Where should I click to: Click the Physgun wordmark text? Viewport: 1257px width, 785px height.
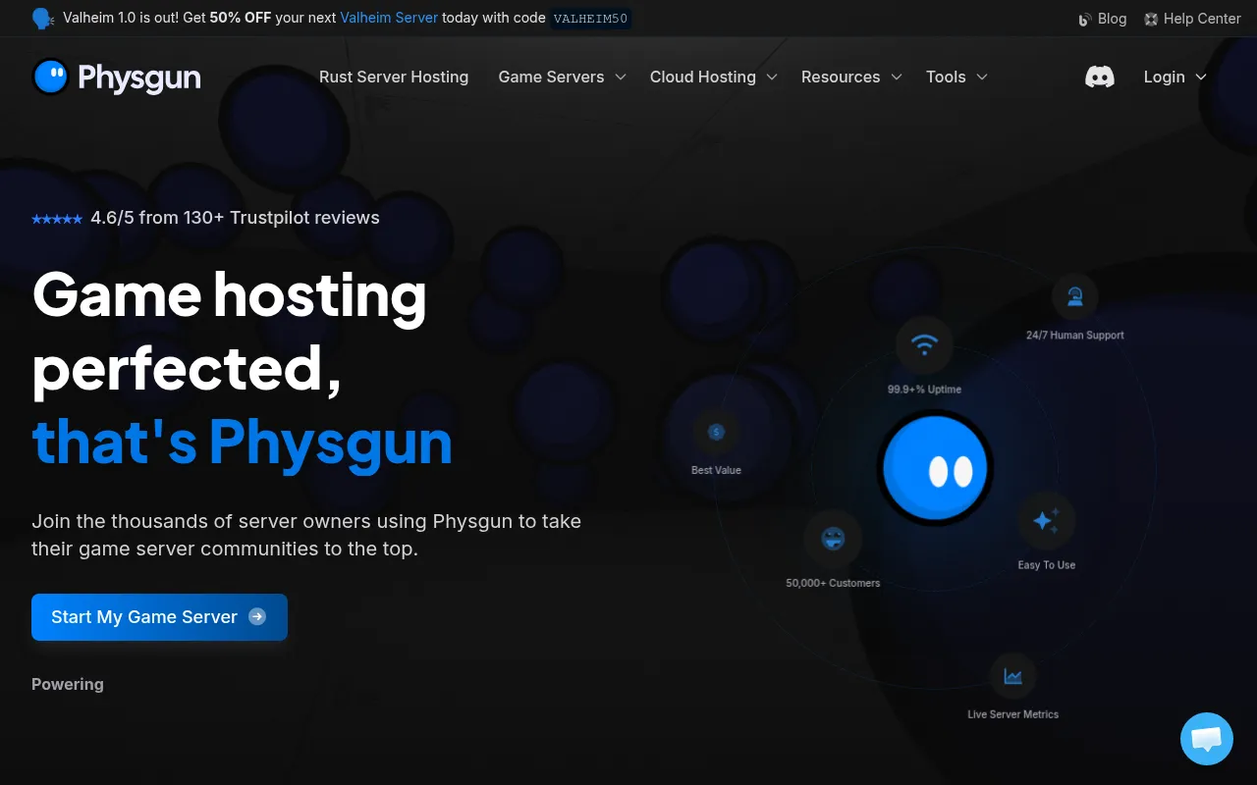(139, 77)
